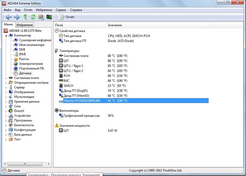
Task: Expand the DirectX node
Action: [x=6, y=111]
